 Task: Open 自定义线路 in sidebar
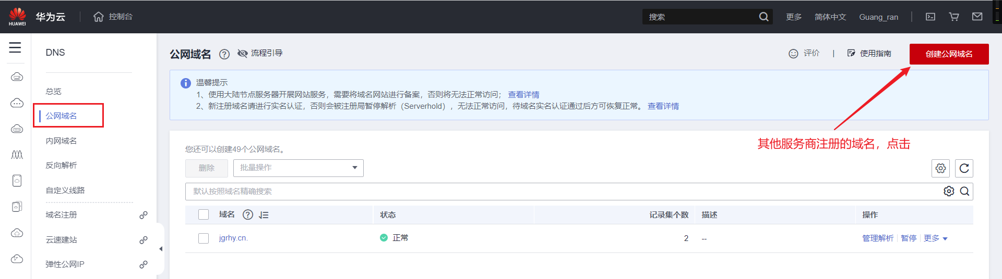click(65, 190)
